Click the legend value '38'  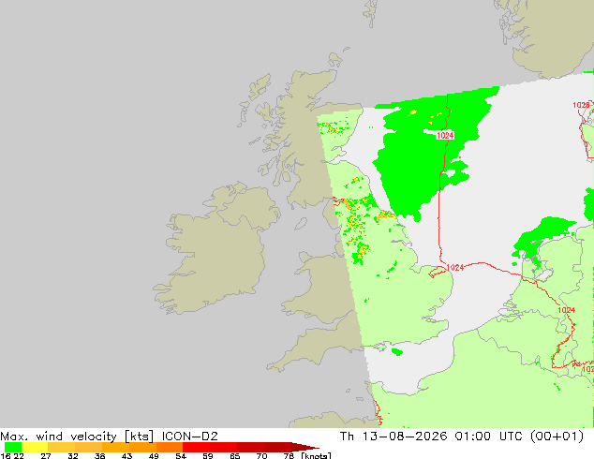(99, 456)
